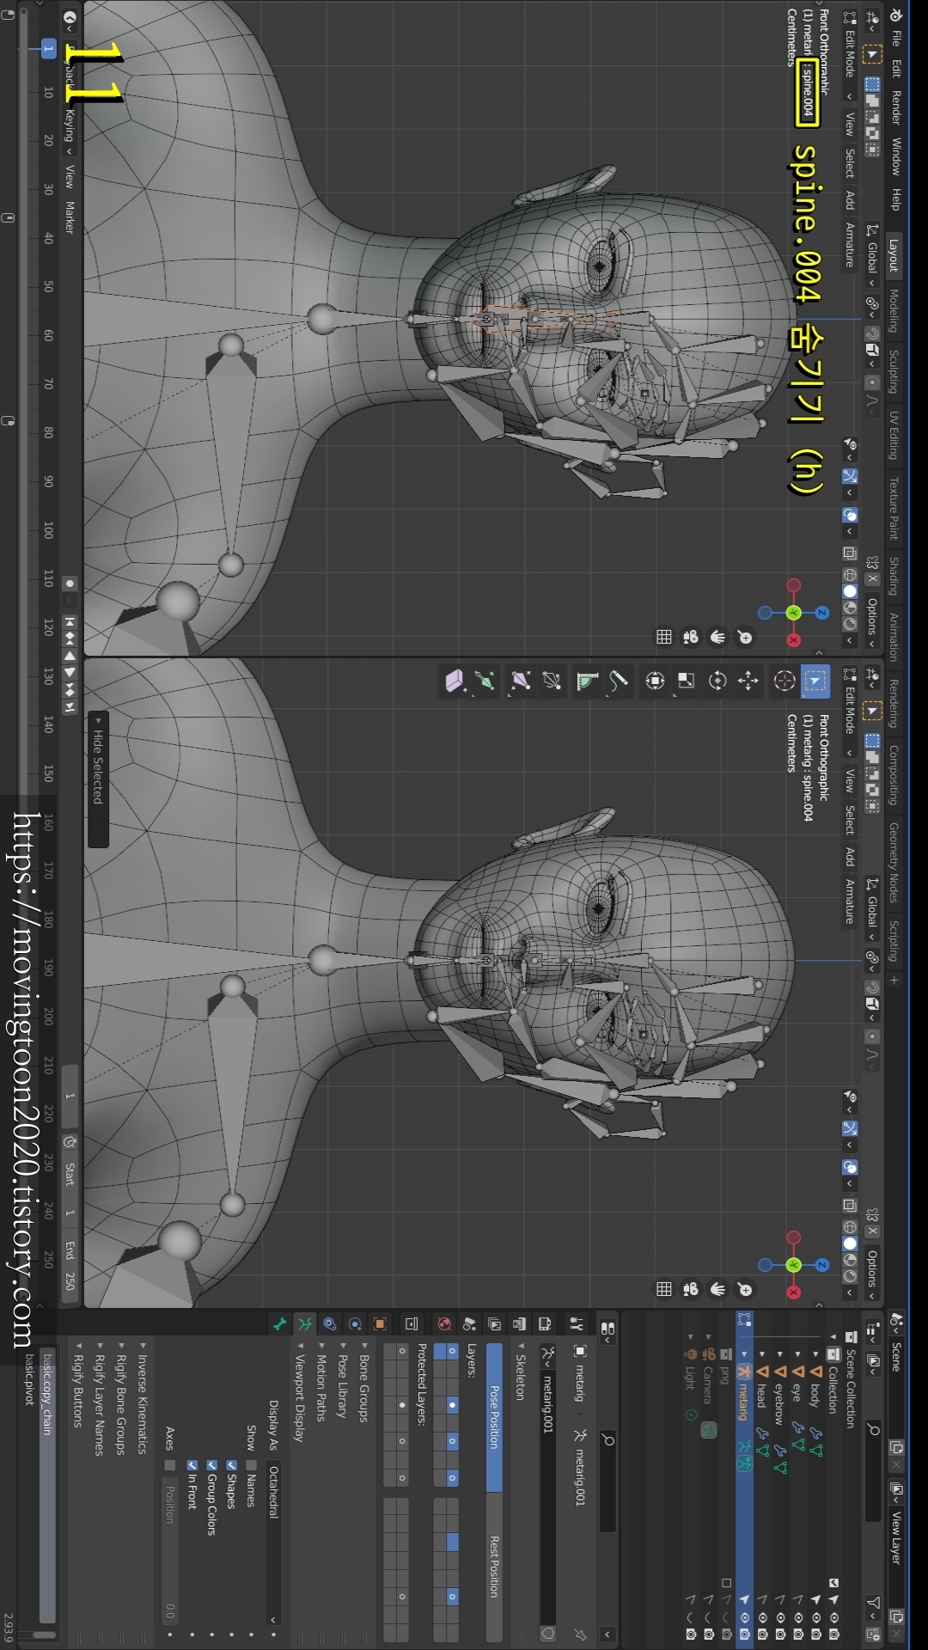The width and height of the screenshot is (928, 1650).
Task: Open the Help menu
Action: click(895, 199)
